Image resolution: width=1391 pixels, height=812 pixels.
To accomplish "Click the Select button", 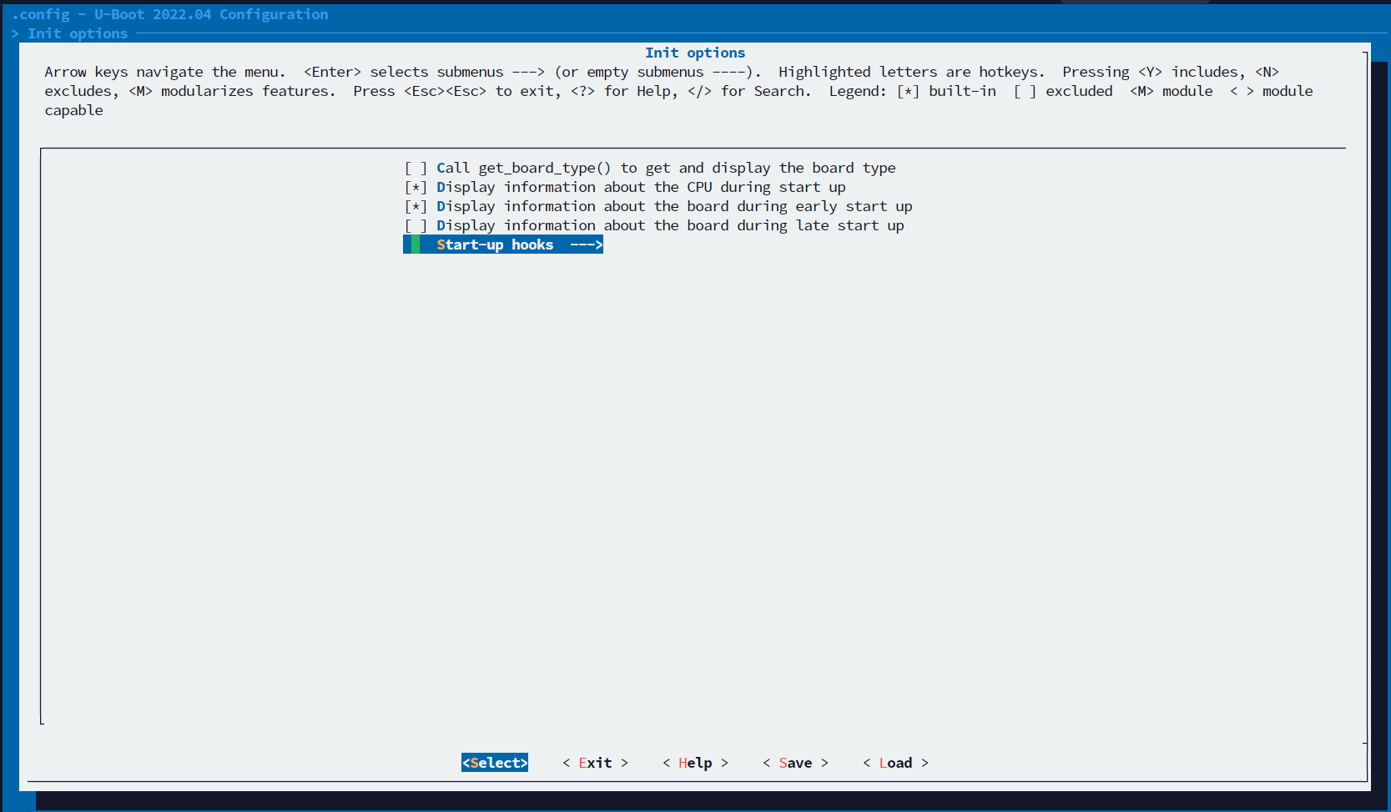I will (495, 763).
